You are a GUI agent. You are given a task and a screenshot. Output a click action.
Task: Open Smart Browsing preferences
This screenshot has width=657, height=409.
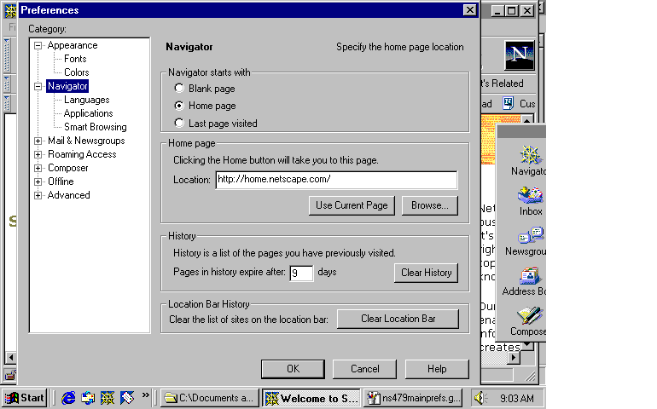[x=95, y=127]
